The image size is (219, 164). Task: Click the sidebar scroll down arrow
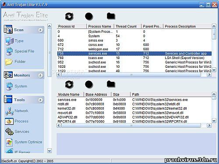[49, 150]
